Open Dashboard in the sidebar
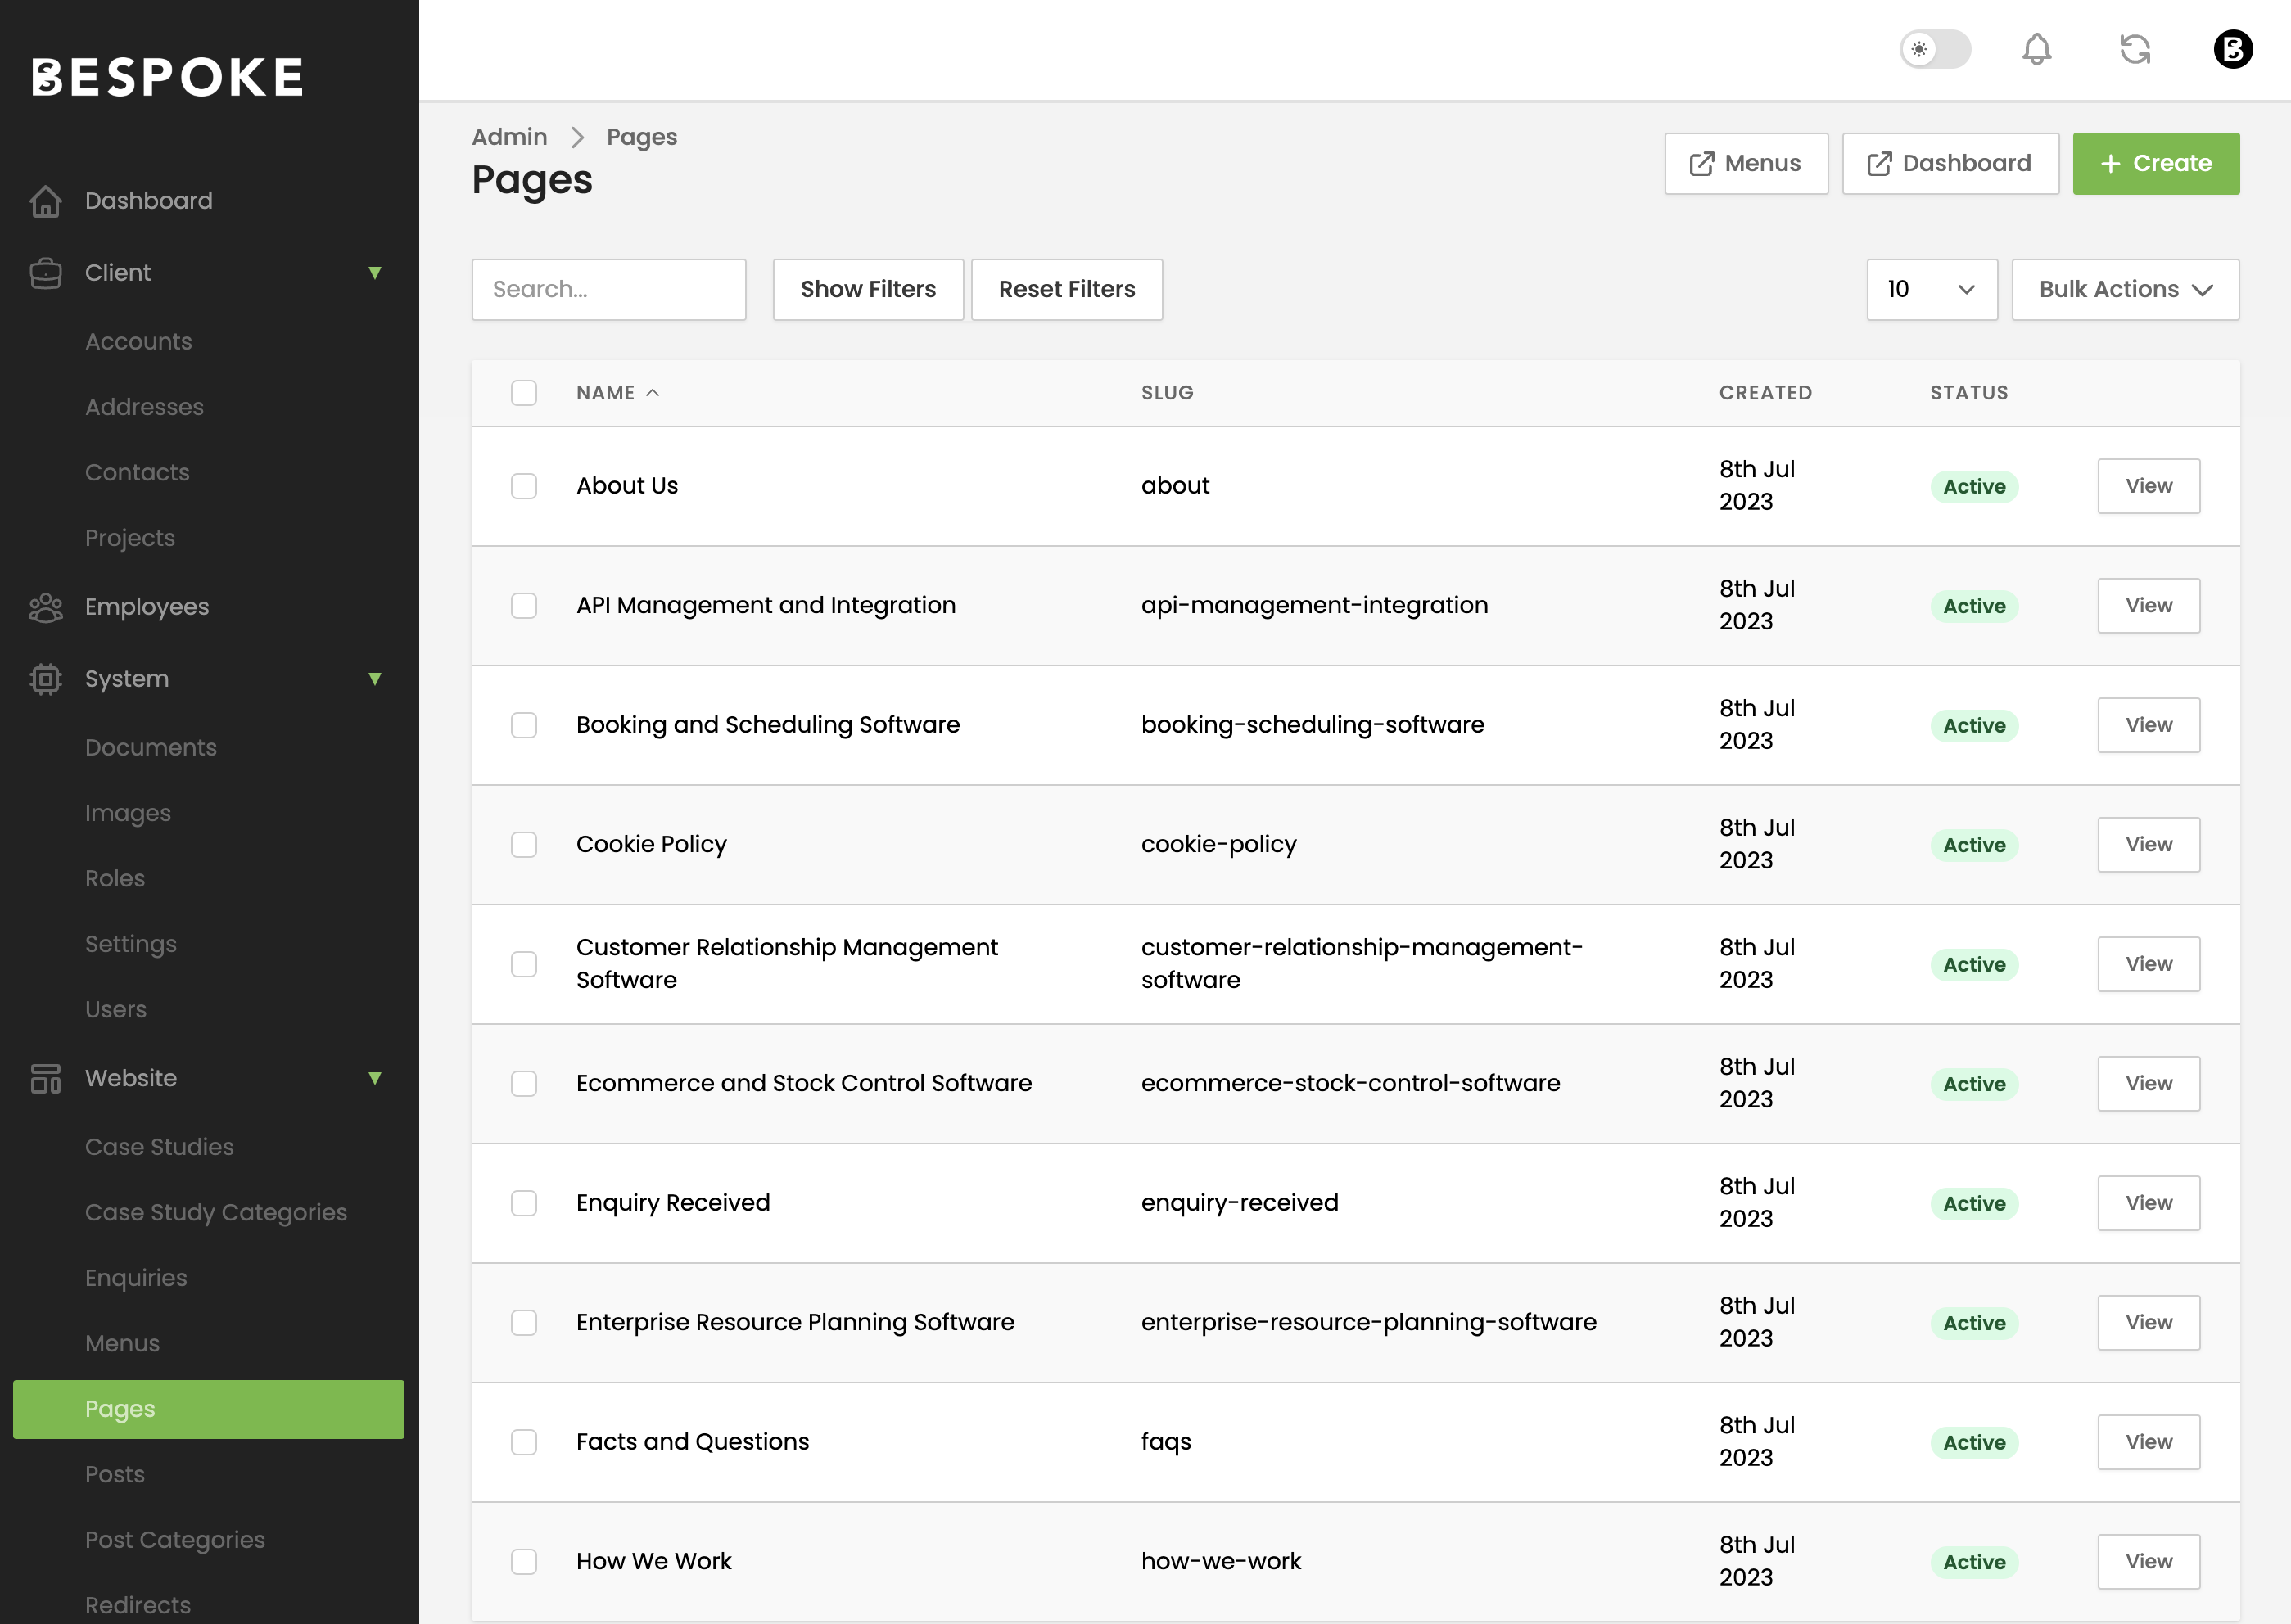Viewport: 2291px width, 1624px height. (x=148, y=201)
